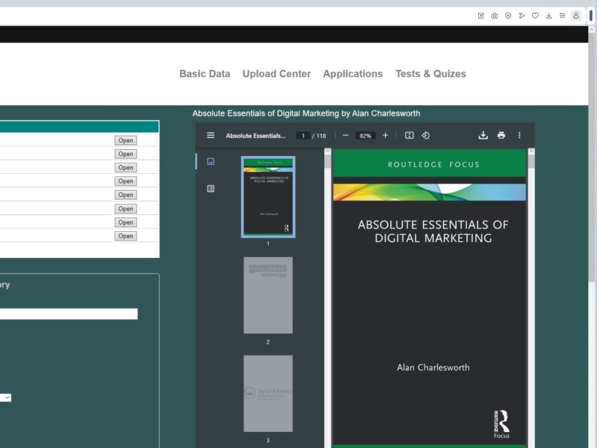Image resolution: width=597 pixels, height=448 pixels.
Task: Open browser easy setup sliders icon
Action: [562, 16]
